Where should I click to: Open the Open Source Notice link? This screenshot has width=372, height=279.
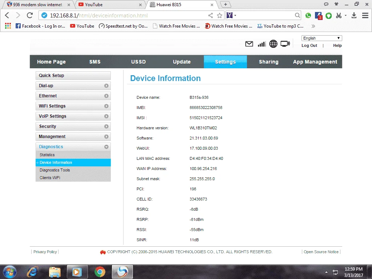[321, 252]
